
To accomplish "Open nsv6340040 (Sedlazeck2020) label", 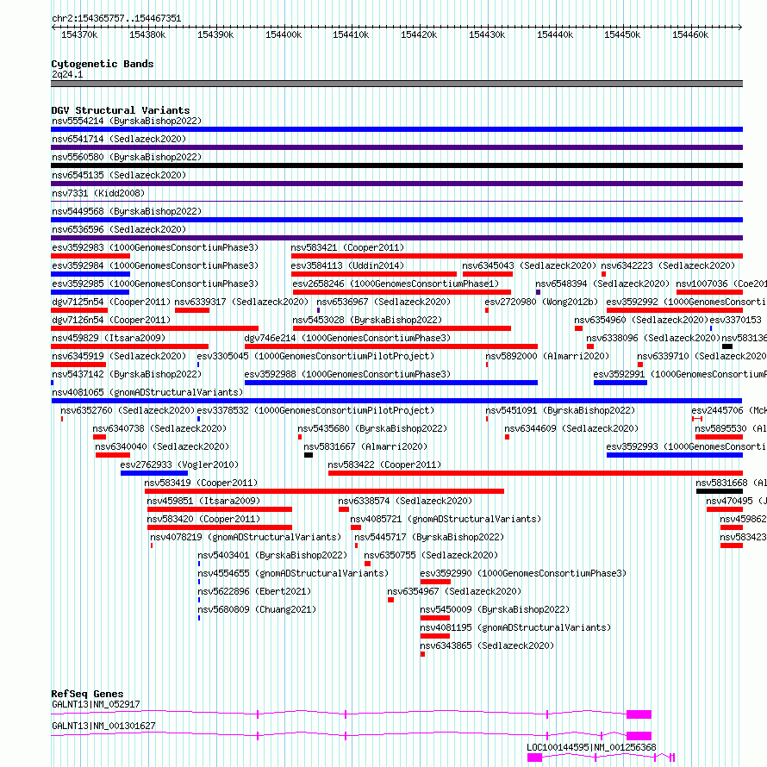I will [162, 446].
